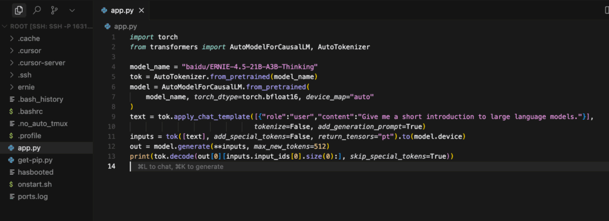Viewport: 609px width, 221px height.
Task: Open the .bashrc shell file
Action: 46,111
